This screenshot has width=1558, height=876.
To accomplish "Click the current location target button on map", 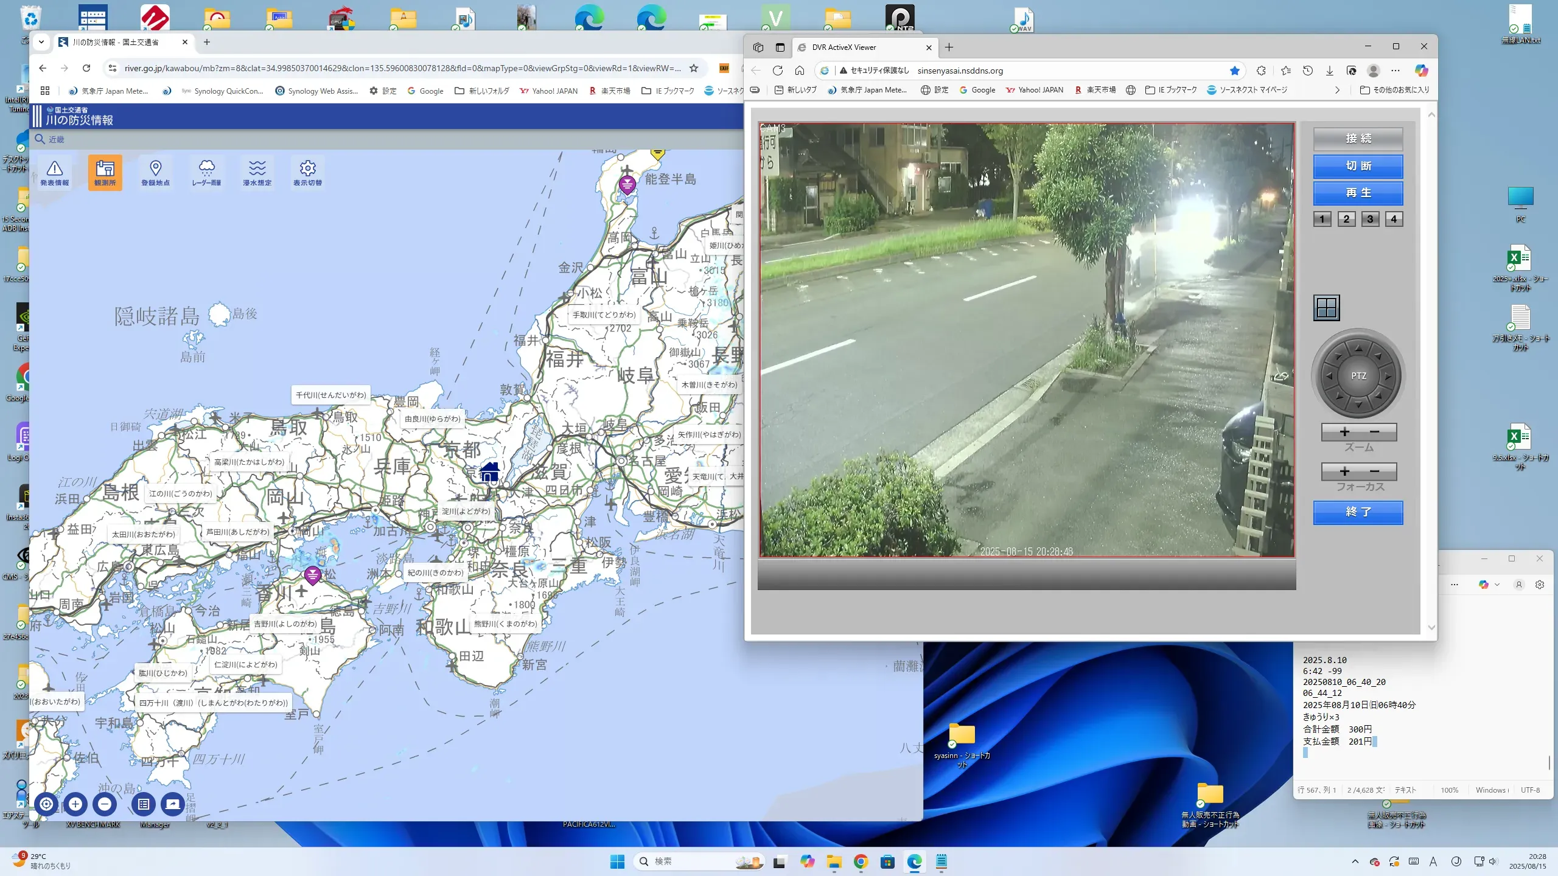I will tap(46, 804).
